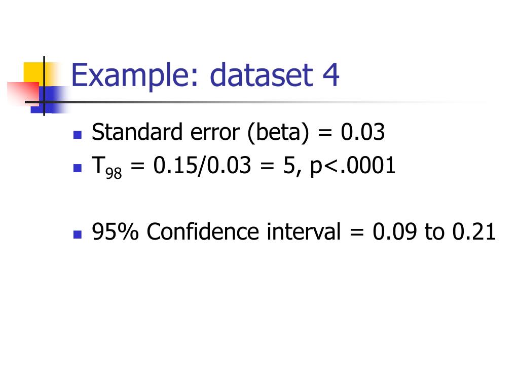
Task: Click the yellow square in the title decoration
Action: point(36,73)
